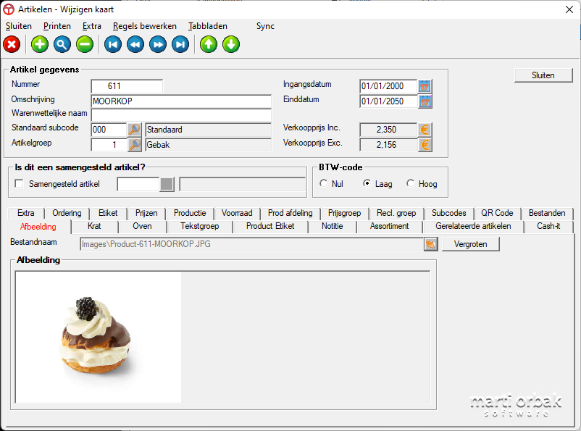Click the Ingangsdatum date field

(388, 86)
